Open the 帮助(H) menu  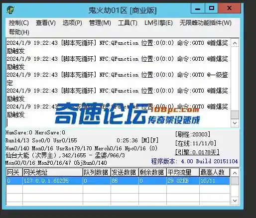point(19,32)
